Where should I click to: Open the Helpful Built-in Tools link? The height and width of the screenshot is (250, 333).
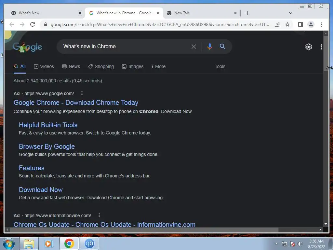(x=48, y=125)
